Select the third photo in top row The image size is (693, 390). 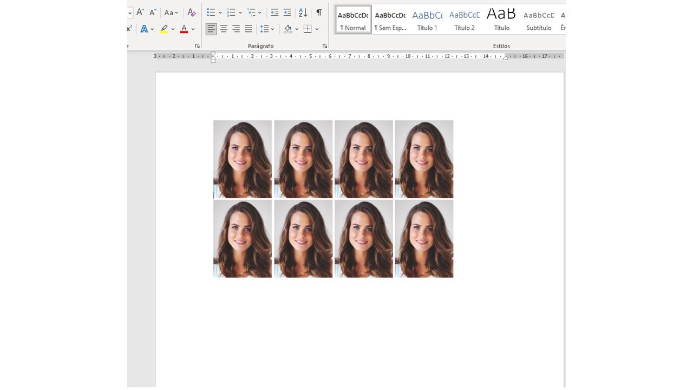coord(364,159)
